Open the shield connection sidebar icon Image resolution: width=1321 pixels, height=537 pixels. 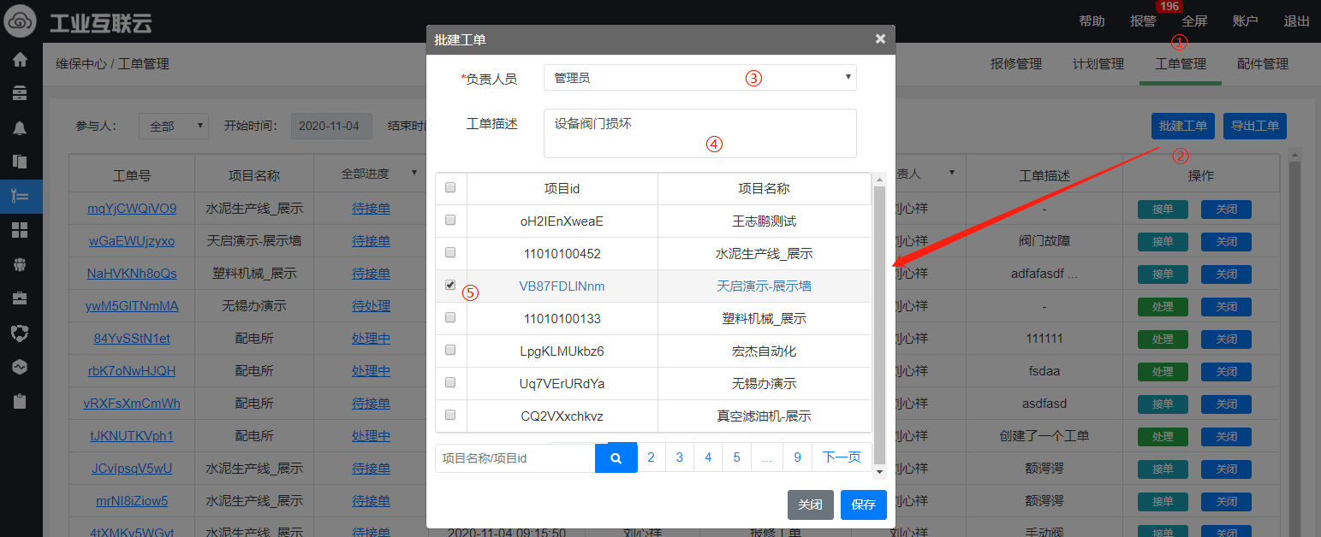point(20,332)
